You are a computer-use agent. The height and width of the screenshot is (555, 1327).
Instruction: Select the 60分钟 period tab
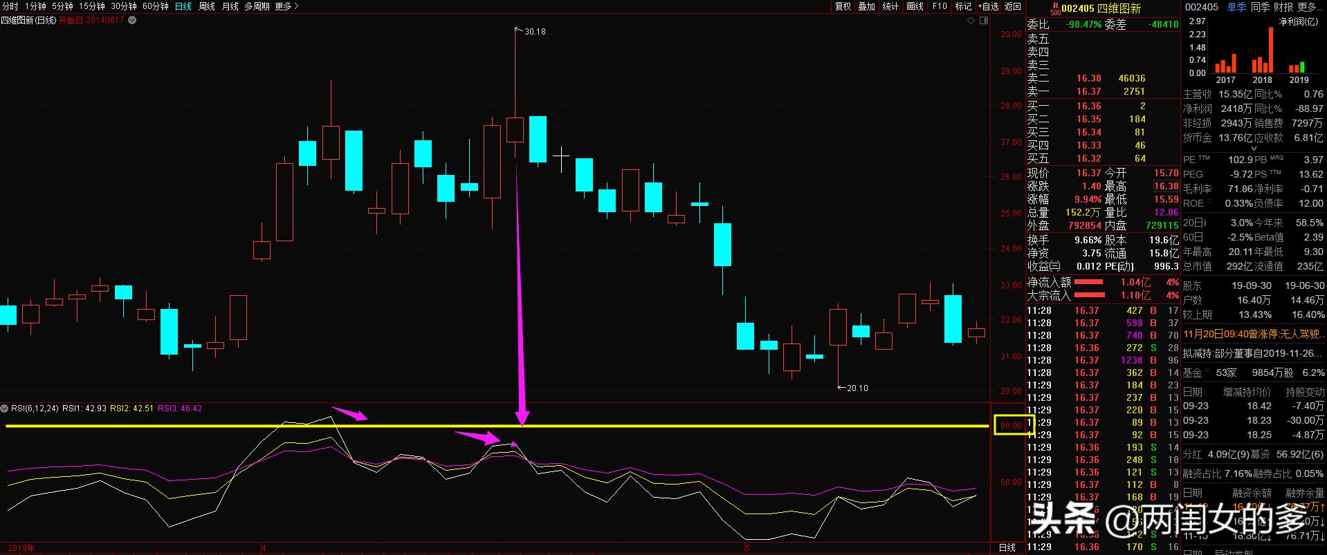156,6
